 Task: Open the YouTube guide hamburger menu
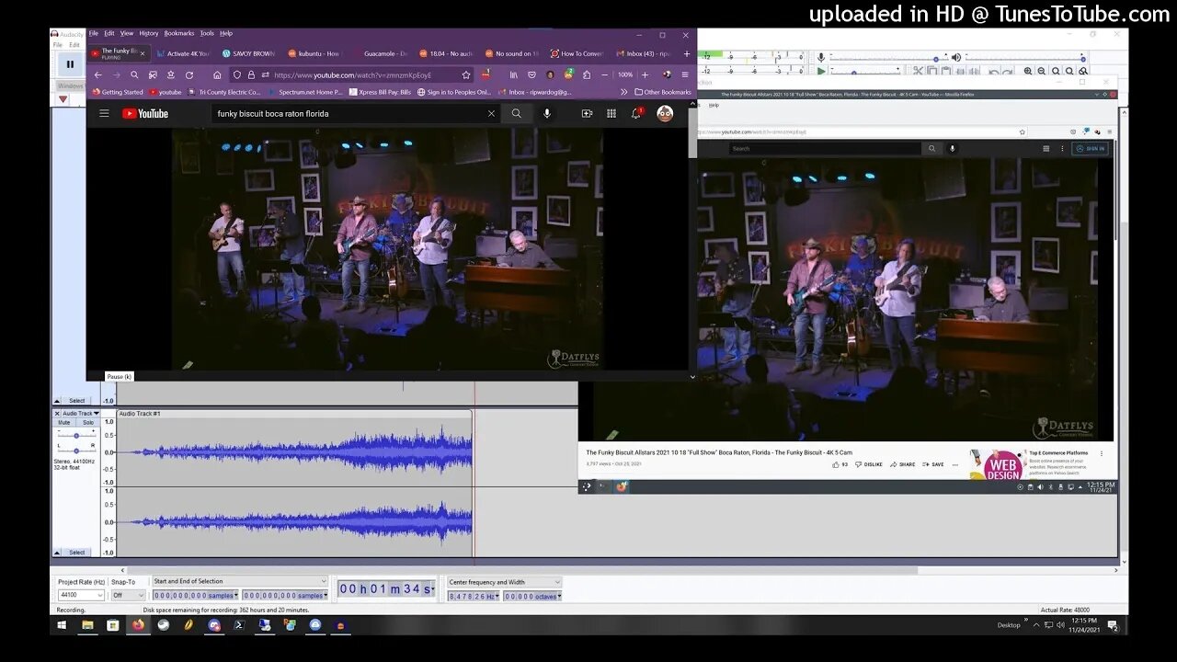click(x=104, y=113)
